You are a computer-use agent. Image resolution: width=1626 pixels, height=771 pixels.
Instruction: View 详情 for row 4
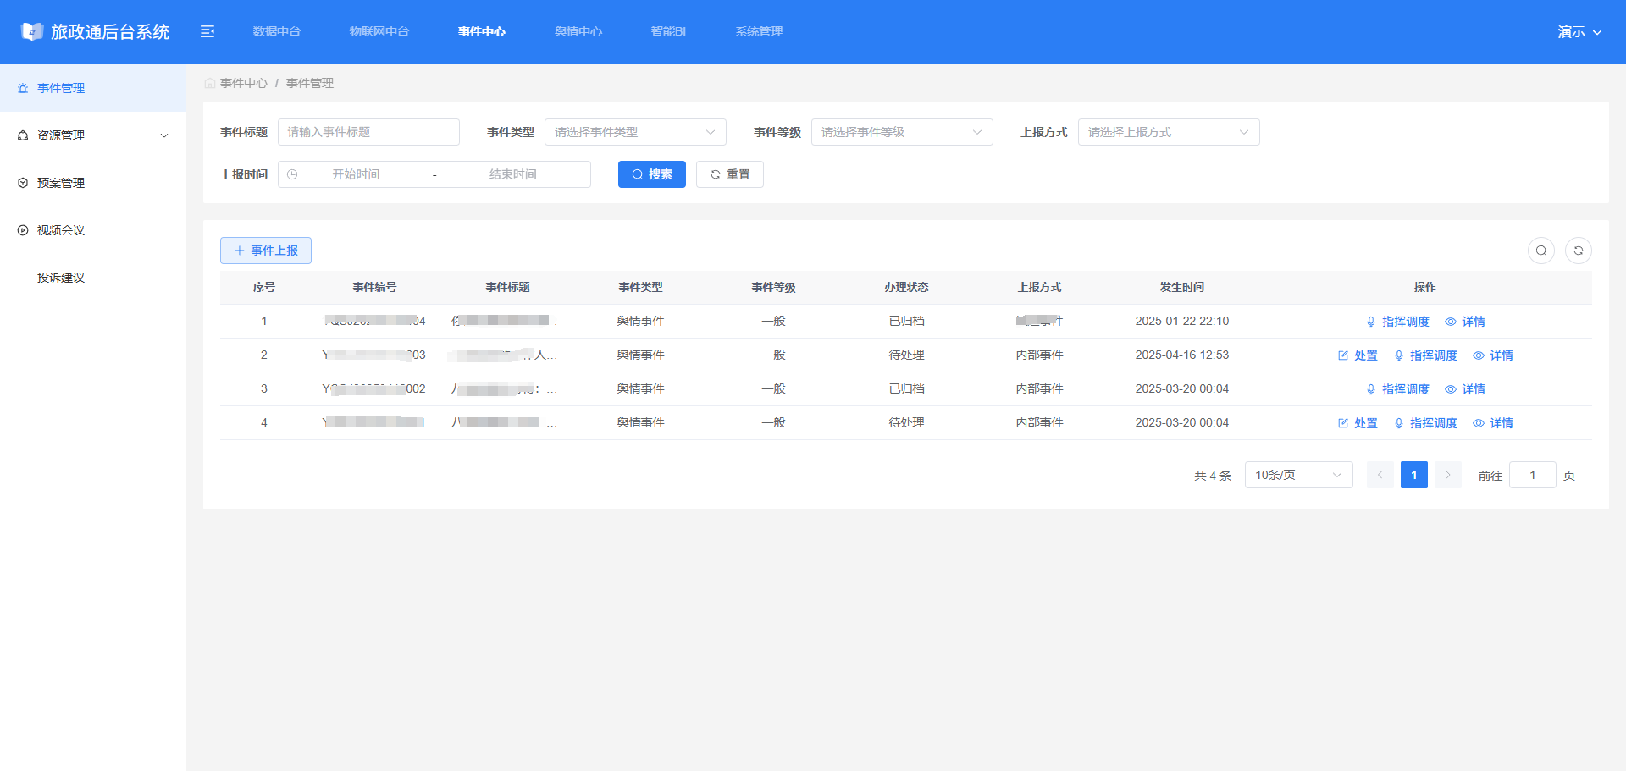1493,423
